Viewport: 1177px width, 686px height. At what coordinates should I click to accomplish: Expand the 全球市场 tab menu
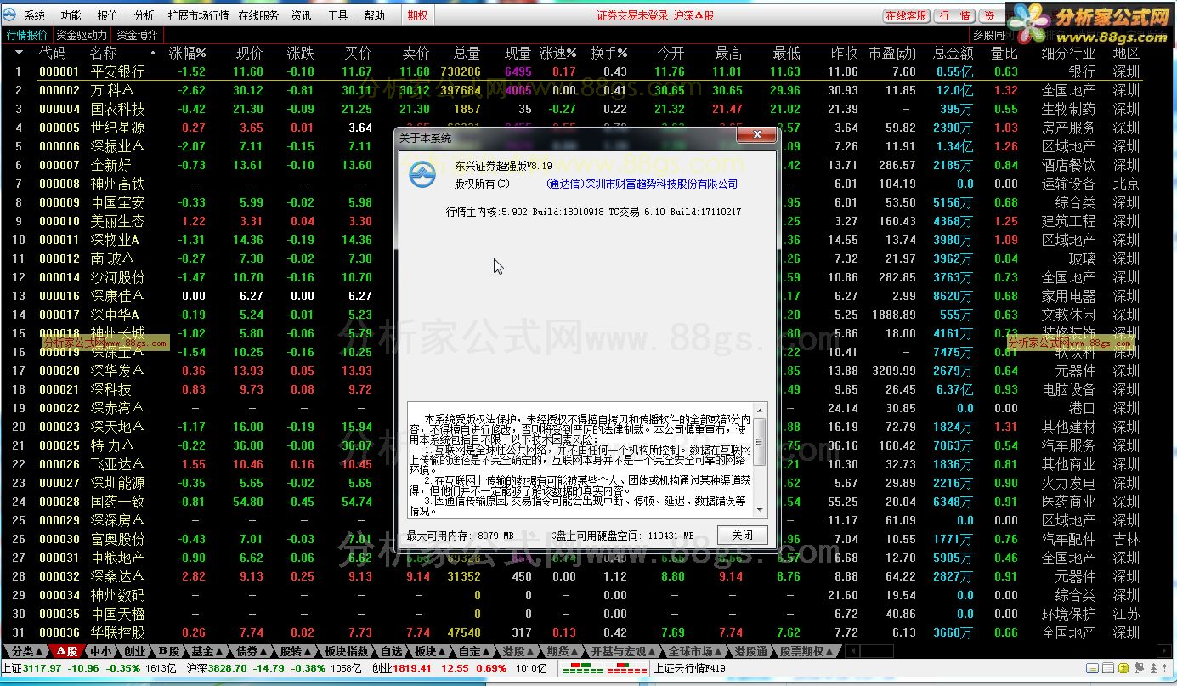[719, 651]
